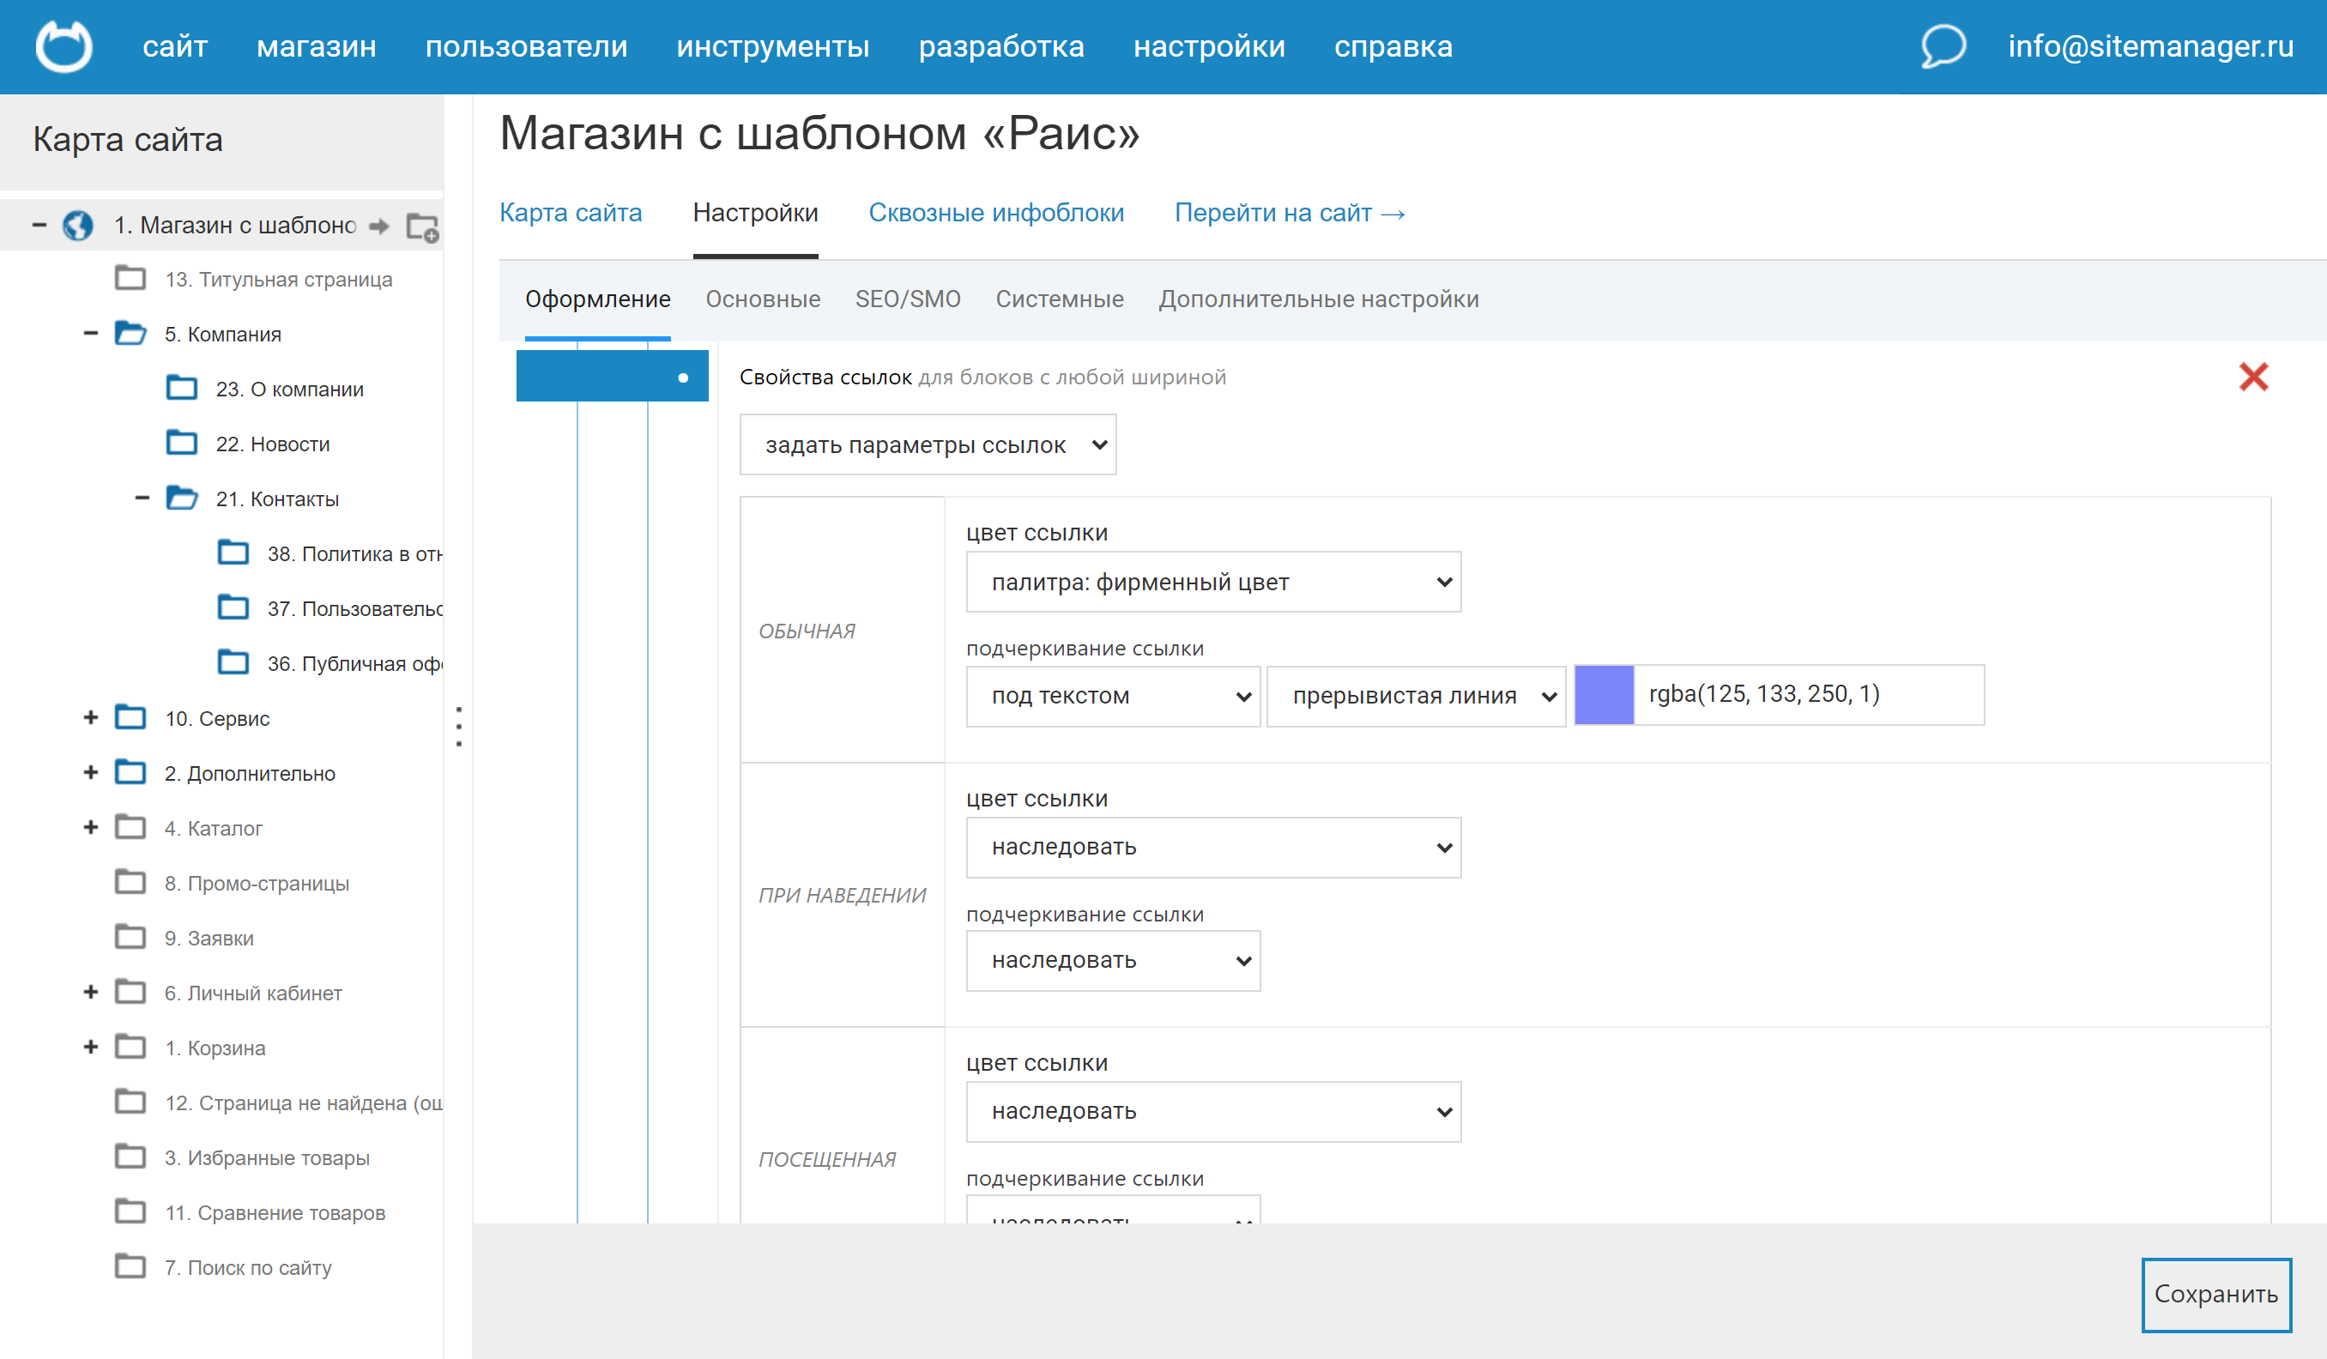
Task: Follow the 'Перейти на сайт' link
Action: pyautogui.click(x=1289, y=214)
